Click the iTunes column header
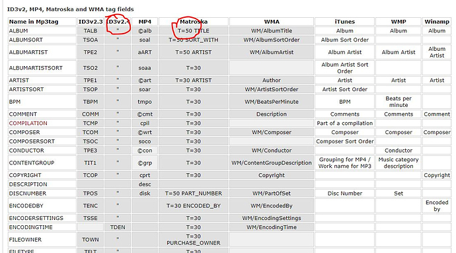 [x=344, y=22]
